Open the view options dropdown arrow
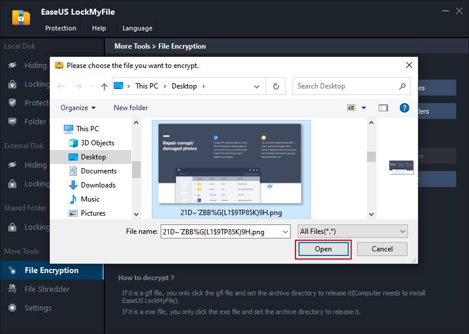The height and width of the screenshot is (334, 469). [363, 108]
